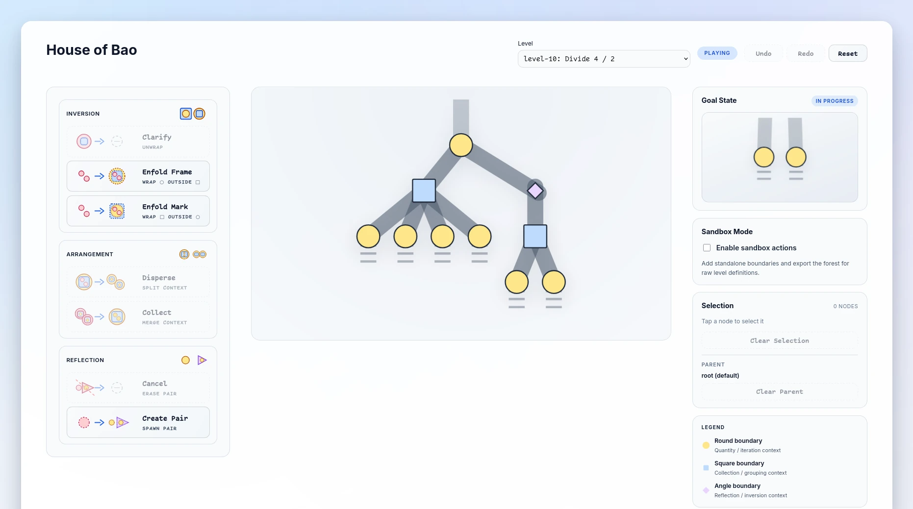Click the Arrangement double-circle header icon

pos(200,255)
